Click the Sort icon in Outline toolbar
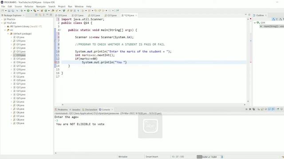This screenshot has width=284, height=159. pyautogui.click(x=273, y=19)
